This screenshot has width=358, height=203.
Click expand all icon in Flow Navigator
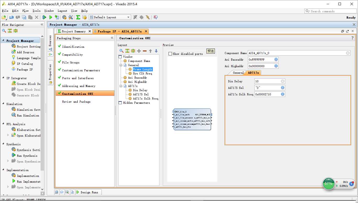15,31
